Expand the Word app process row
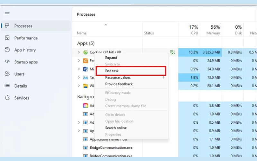257x161 pixels. coord(79,69)
